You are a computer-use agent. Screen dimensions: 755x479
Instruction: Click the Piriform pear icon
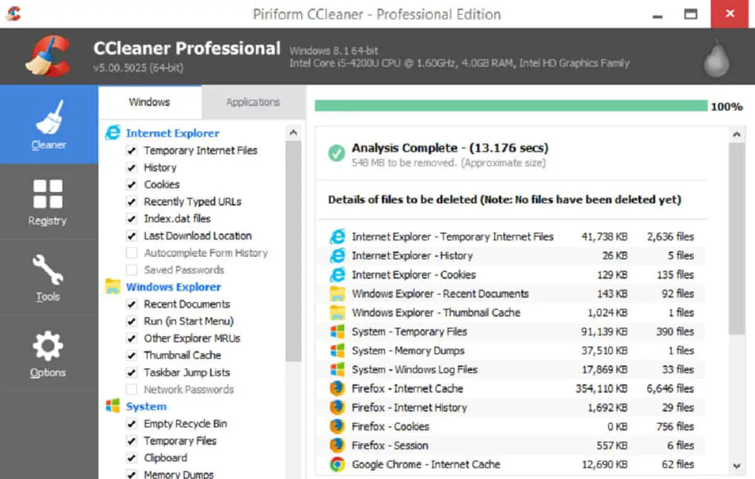(x=715, y=57)
